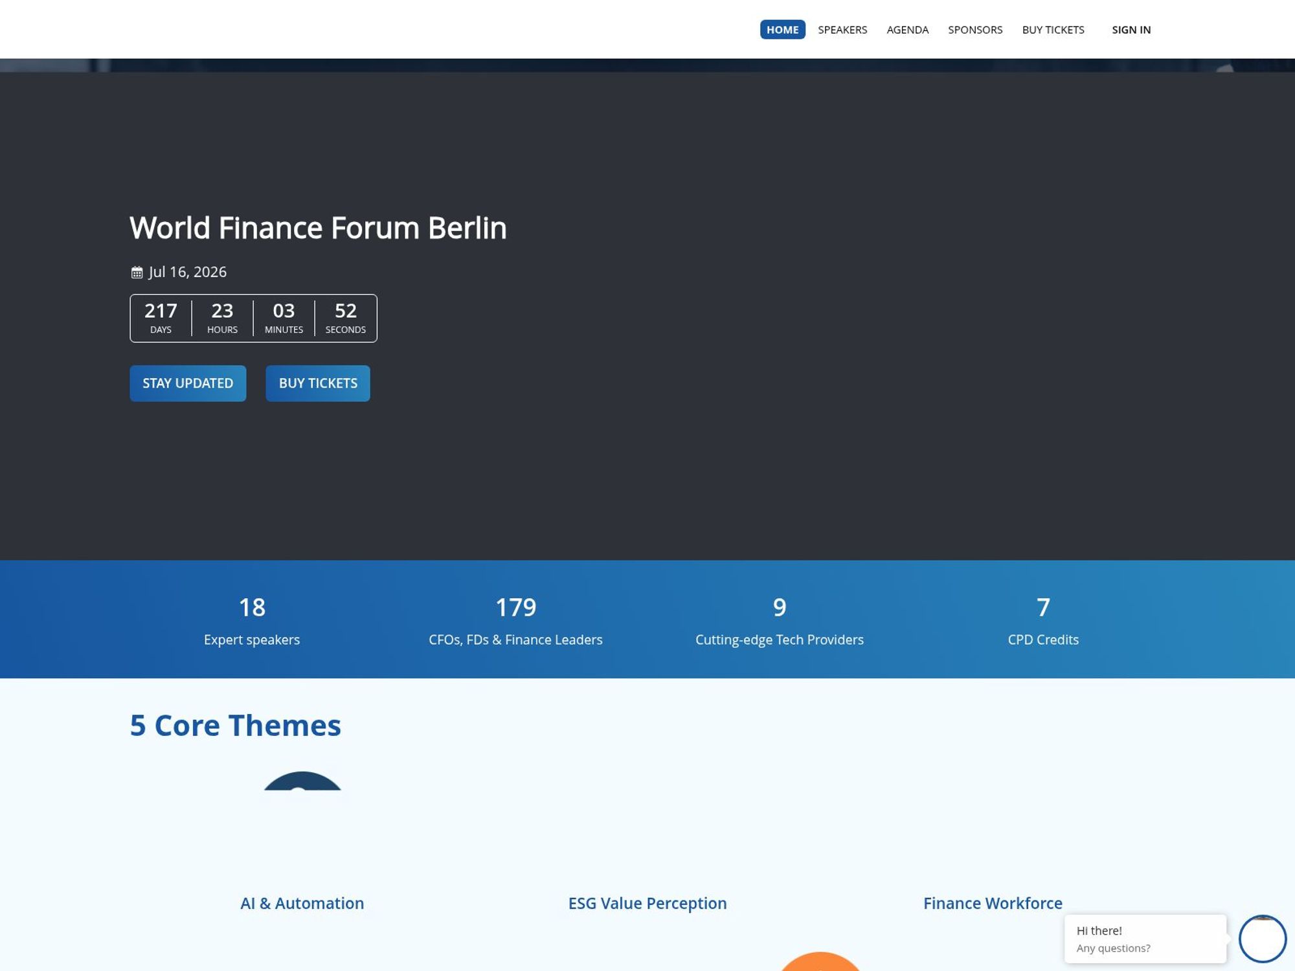1295x971 pixels.
Task: View the SPONSORS section
Action: point(975,30)
